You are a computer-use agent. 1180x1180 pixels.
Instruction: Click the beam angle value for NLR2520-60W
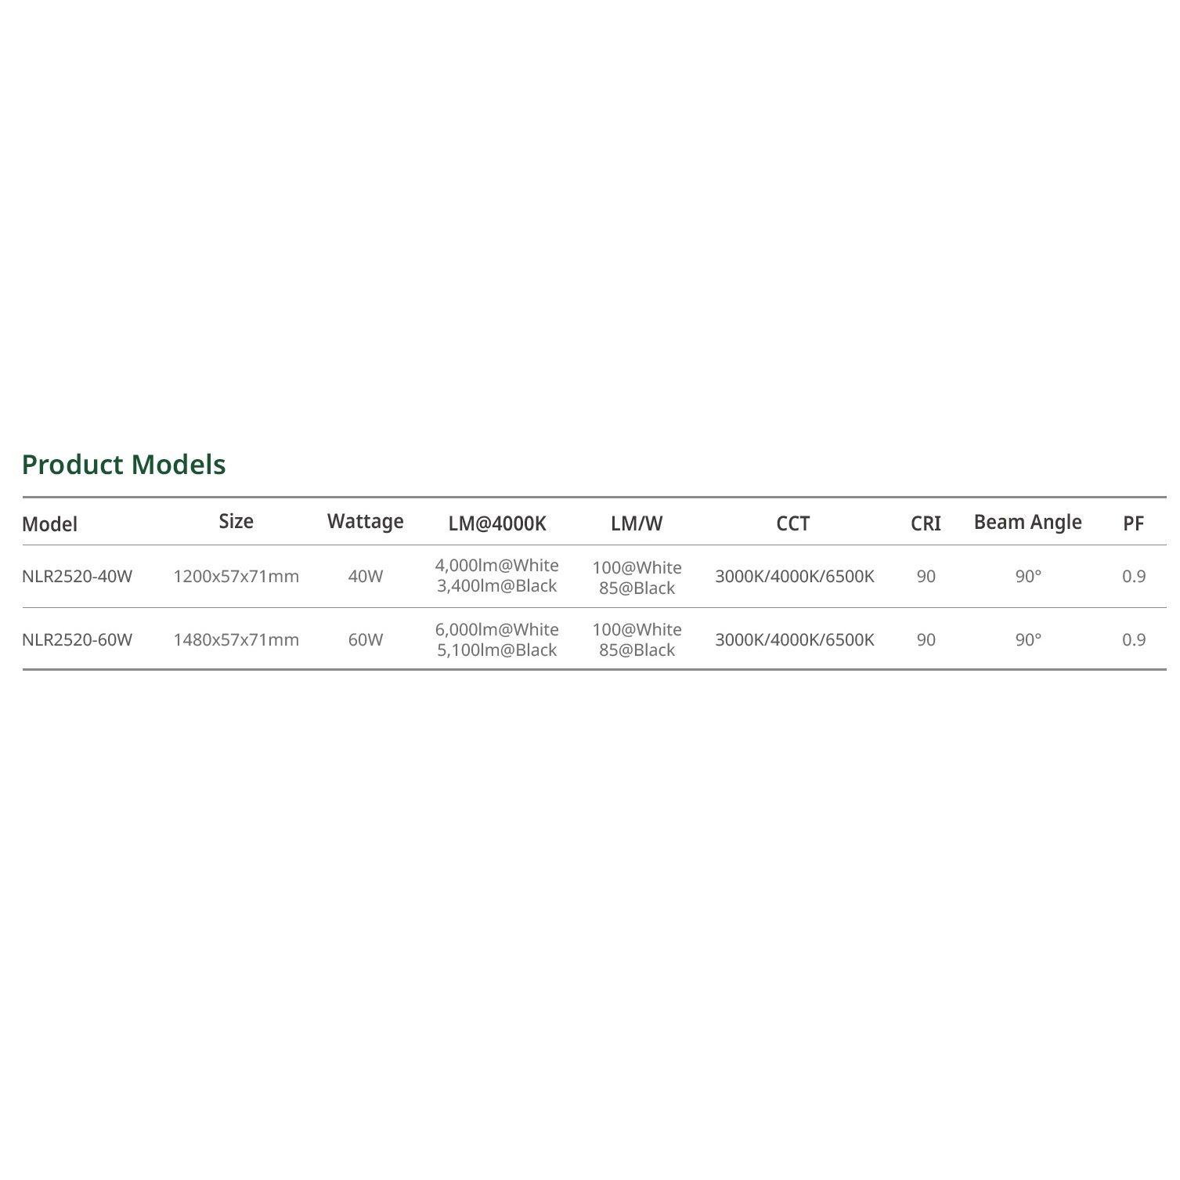click(1028, 640)
